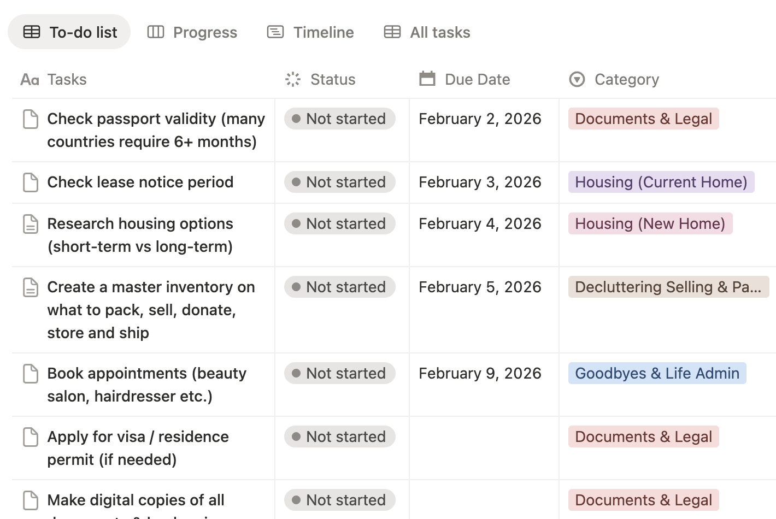The width and height of the screenshot is (776, 519).
Task: Switch to the Progress view tab
Action: click(192, 32)
